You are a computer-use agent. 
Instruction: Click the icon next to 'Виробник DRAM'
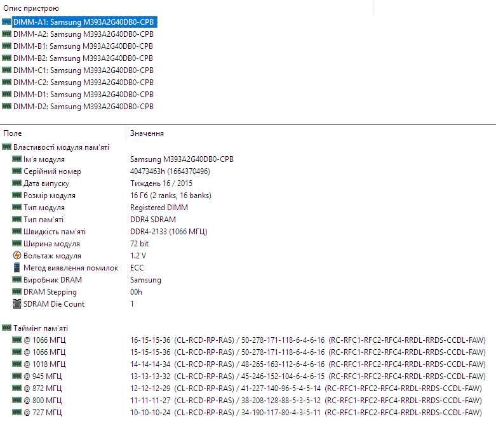click(17, 279)
